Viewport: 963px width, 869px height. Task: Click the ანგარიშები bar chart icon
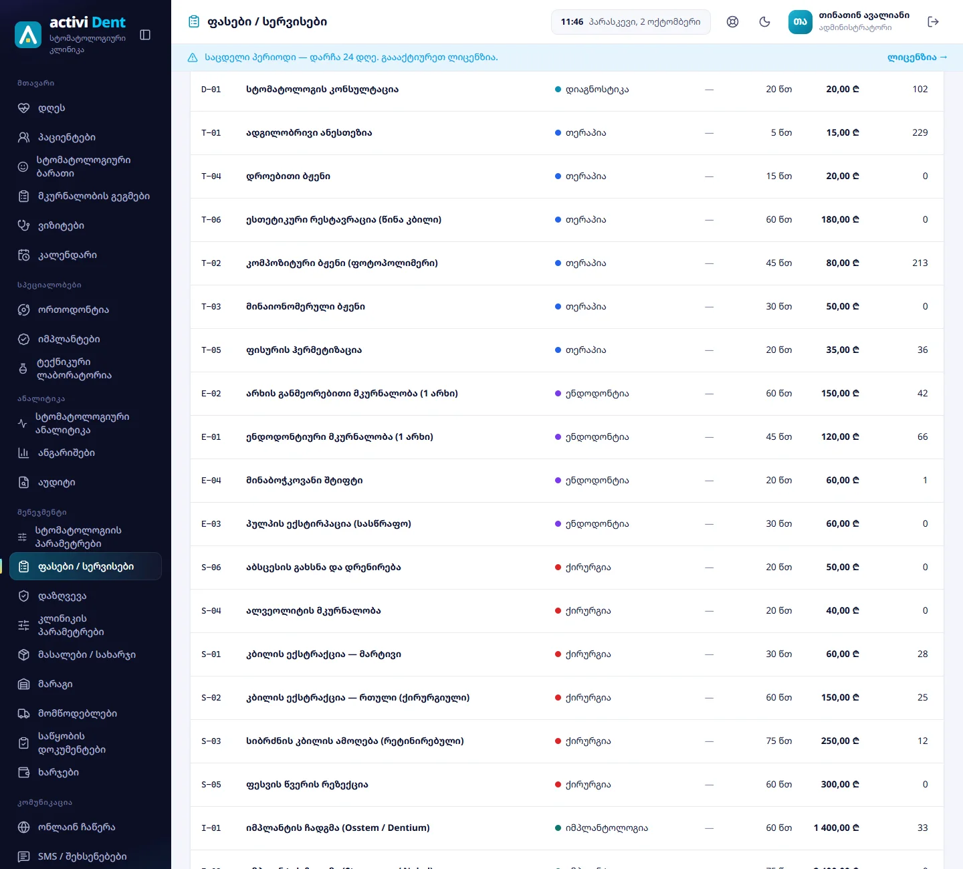[23, 453]
